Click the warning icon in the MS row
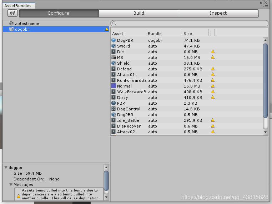272x204 pixels. pyautogui.click(x=213, y=57)
